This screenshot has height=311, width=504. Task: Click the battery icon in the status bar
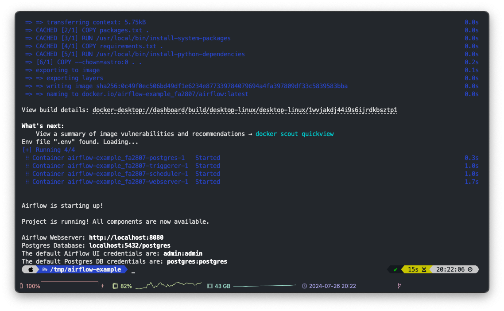click(x=21, y=286)
